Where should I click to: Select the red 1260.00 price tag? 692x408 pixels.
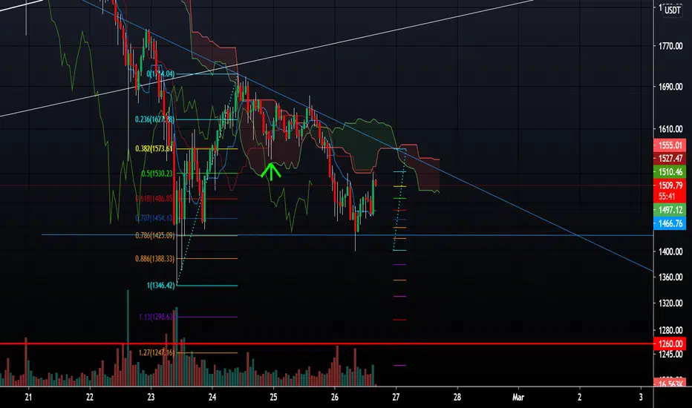pos(670,343)
